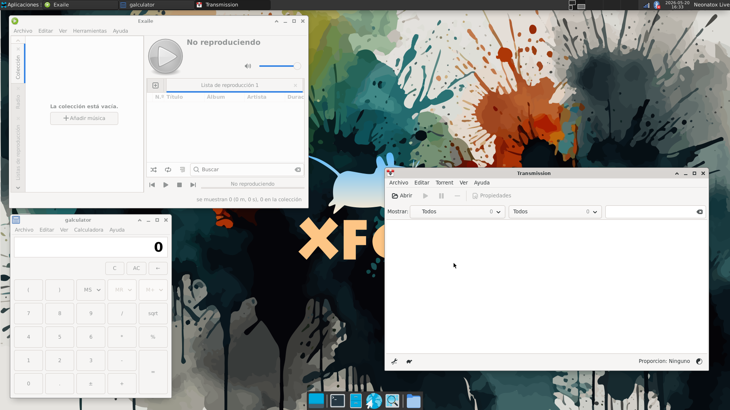The width and height of the screenshot is (730, 410).
Task: Open the MS memory store dropdown
Action: 91,290
